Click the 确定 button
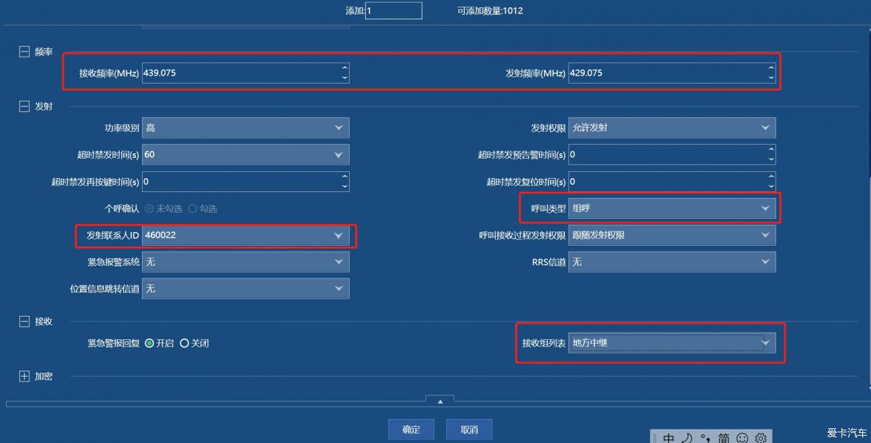871x443 pixels. tap(411, 430)
